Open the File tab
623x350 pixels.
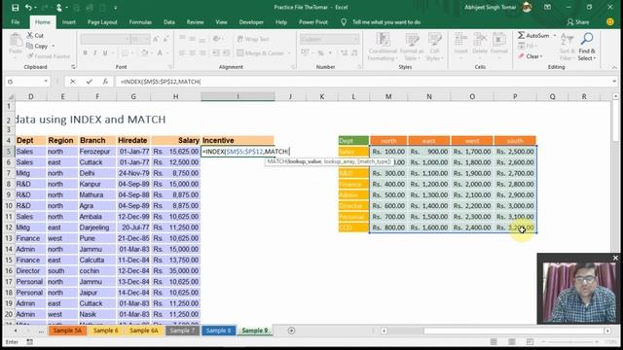(16, 22)
